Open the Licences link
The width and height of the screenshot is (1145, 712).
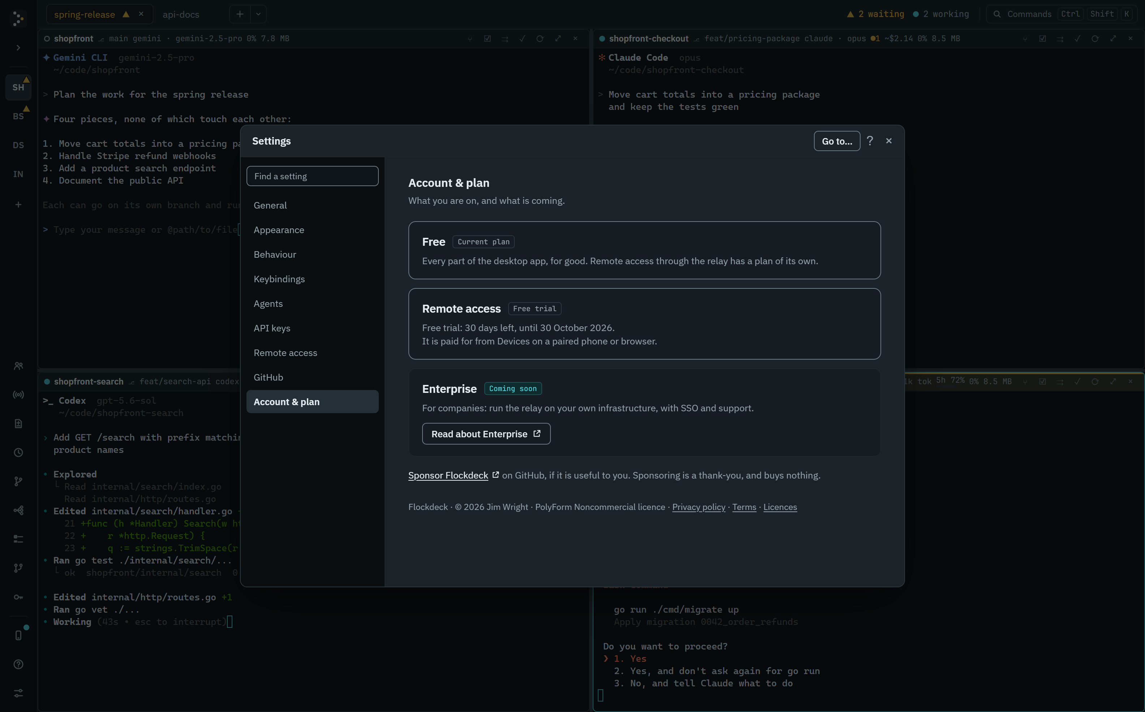click(x=780, y=507)
